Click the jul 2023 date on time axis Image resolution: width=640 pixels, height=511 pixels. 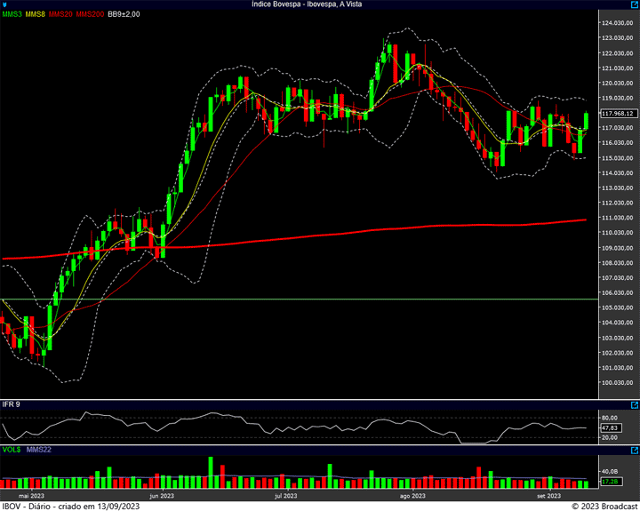click(x=285, y=495)
